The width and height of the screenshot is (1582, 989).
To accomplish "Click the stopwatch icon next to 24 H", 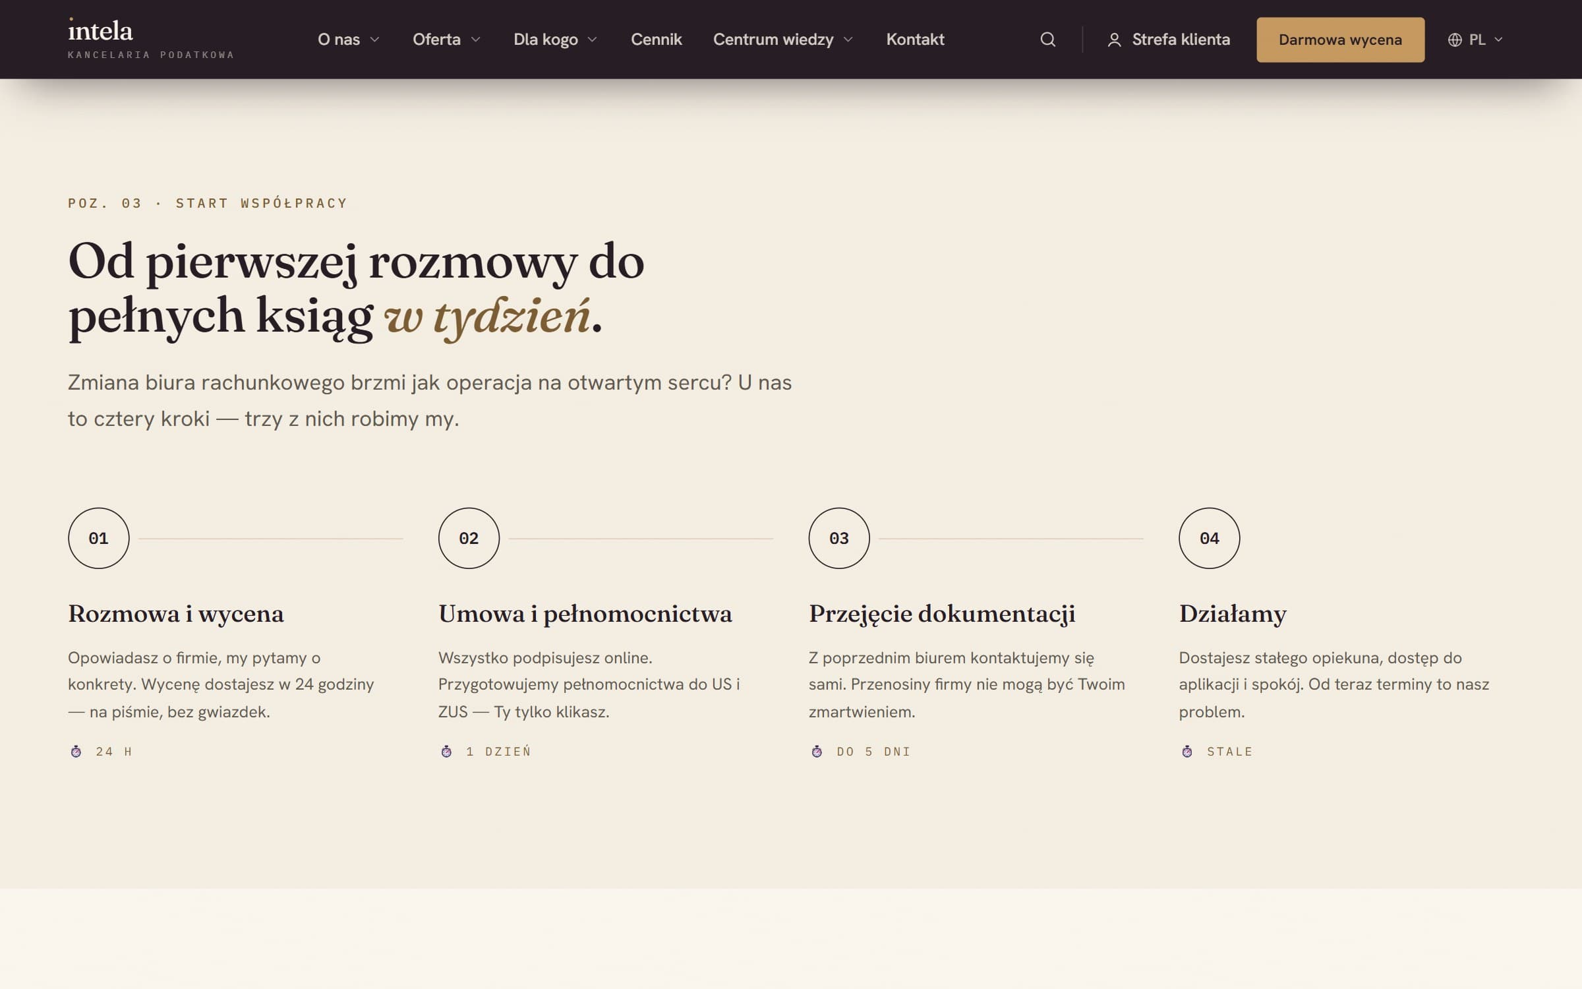I will pos(76,751).
